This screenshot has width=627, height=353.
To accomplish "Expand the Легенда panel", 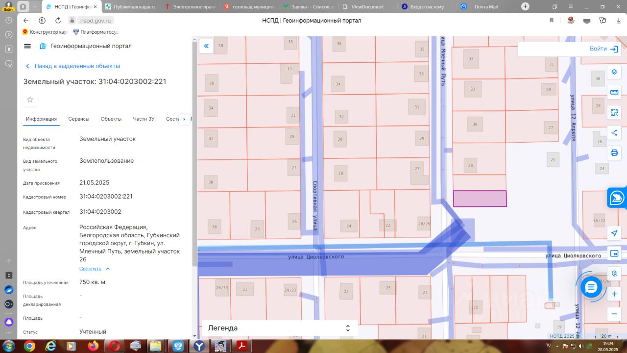I will [x=280, y=328].
